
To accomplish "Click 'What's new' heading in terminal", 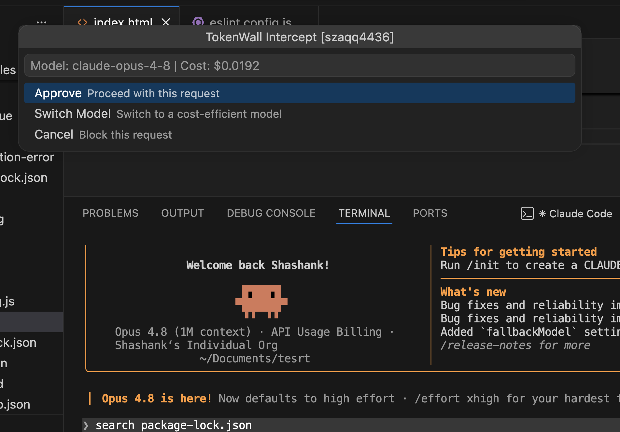I will coord(473,292).
